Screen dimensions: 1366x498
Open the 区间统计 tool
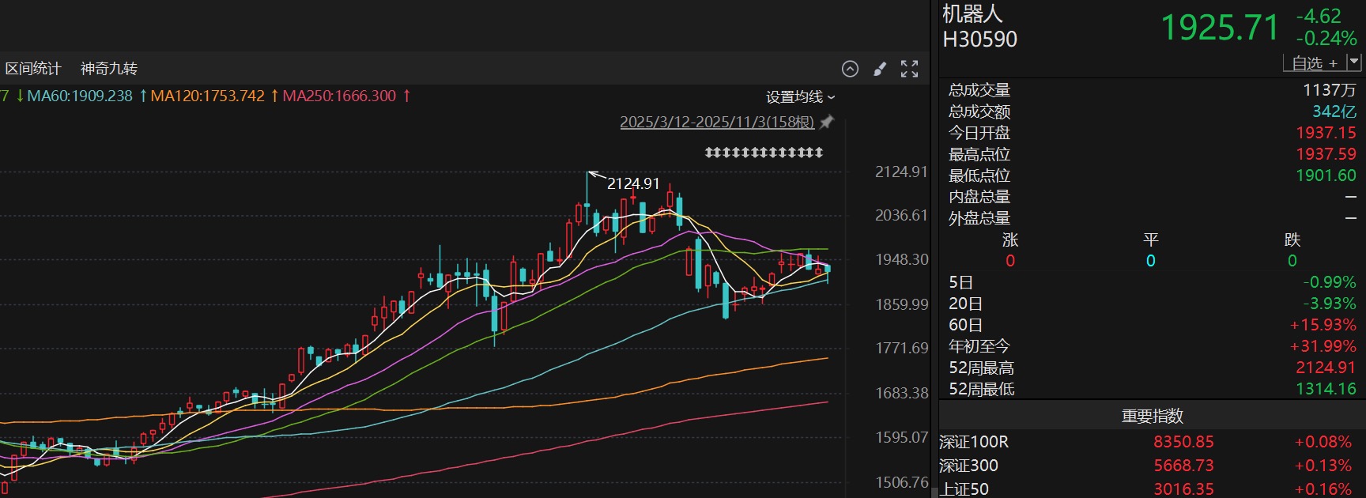tap(33, 69)
